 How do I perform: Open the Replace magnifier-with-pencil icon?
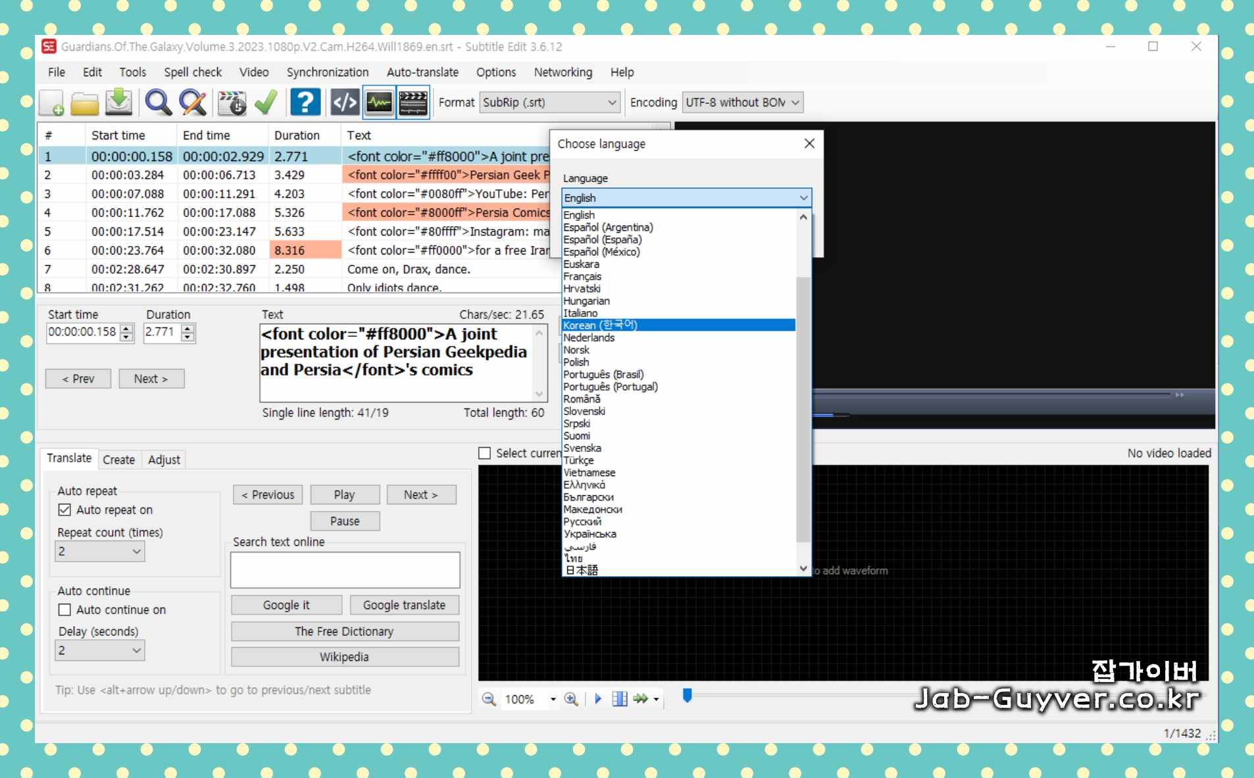tap(193, 103)
